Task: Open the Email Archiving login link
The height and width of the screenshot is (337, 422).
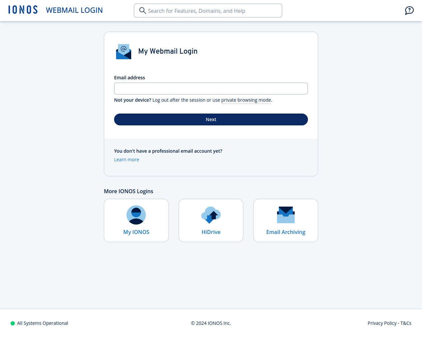Action: 286,232
